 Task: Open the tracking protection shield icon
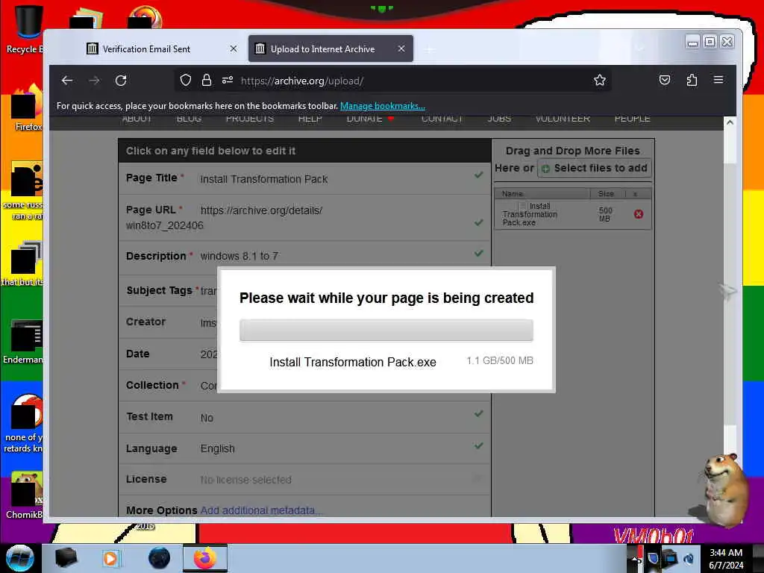point(186,80)
